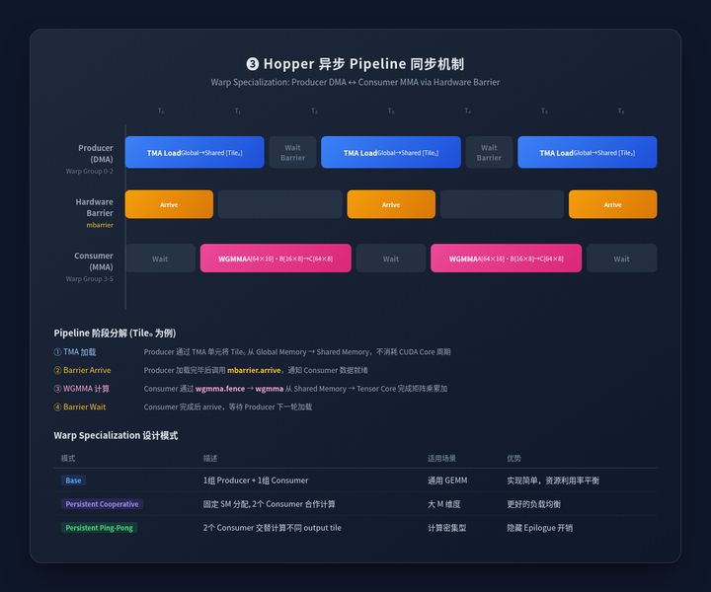Click the Wait Barrier block after T₄
711x592 pixels.
click(489, 152)
